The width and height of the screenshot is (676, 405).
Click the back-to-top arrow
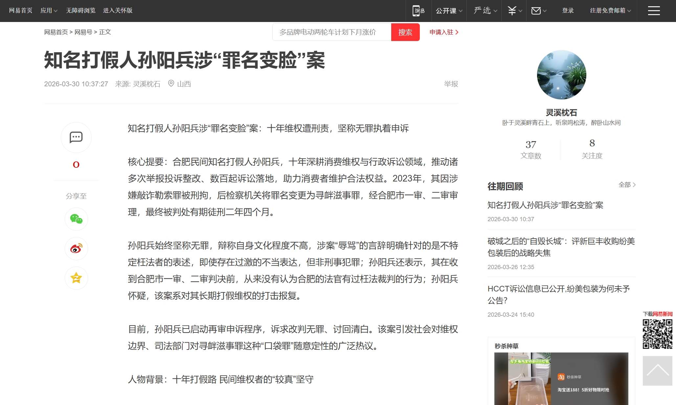click(657, 371)
